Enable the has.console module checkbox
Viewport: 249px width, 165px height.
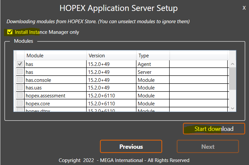tap(20, 80)
